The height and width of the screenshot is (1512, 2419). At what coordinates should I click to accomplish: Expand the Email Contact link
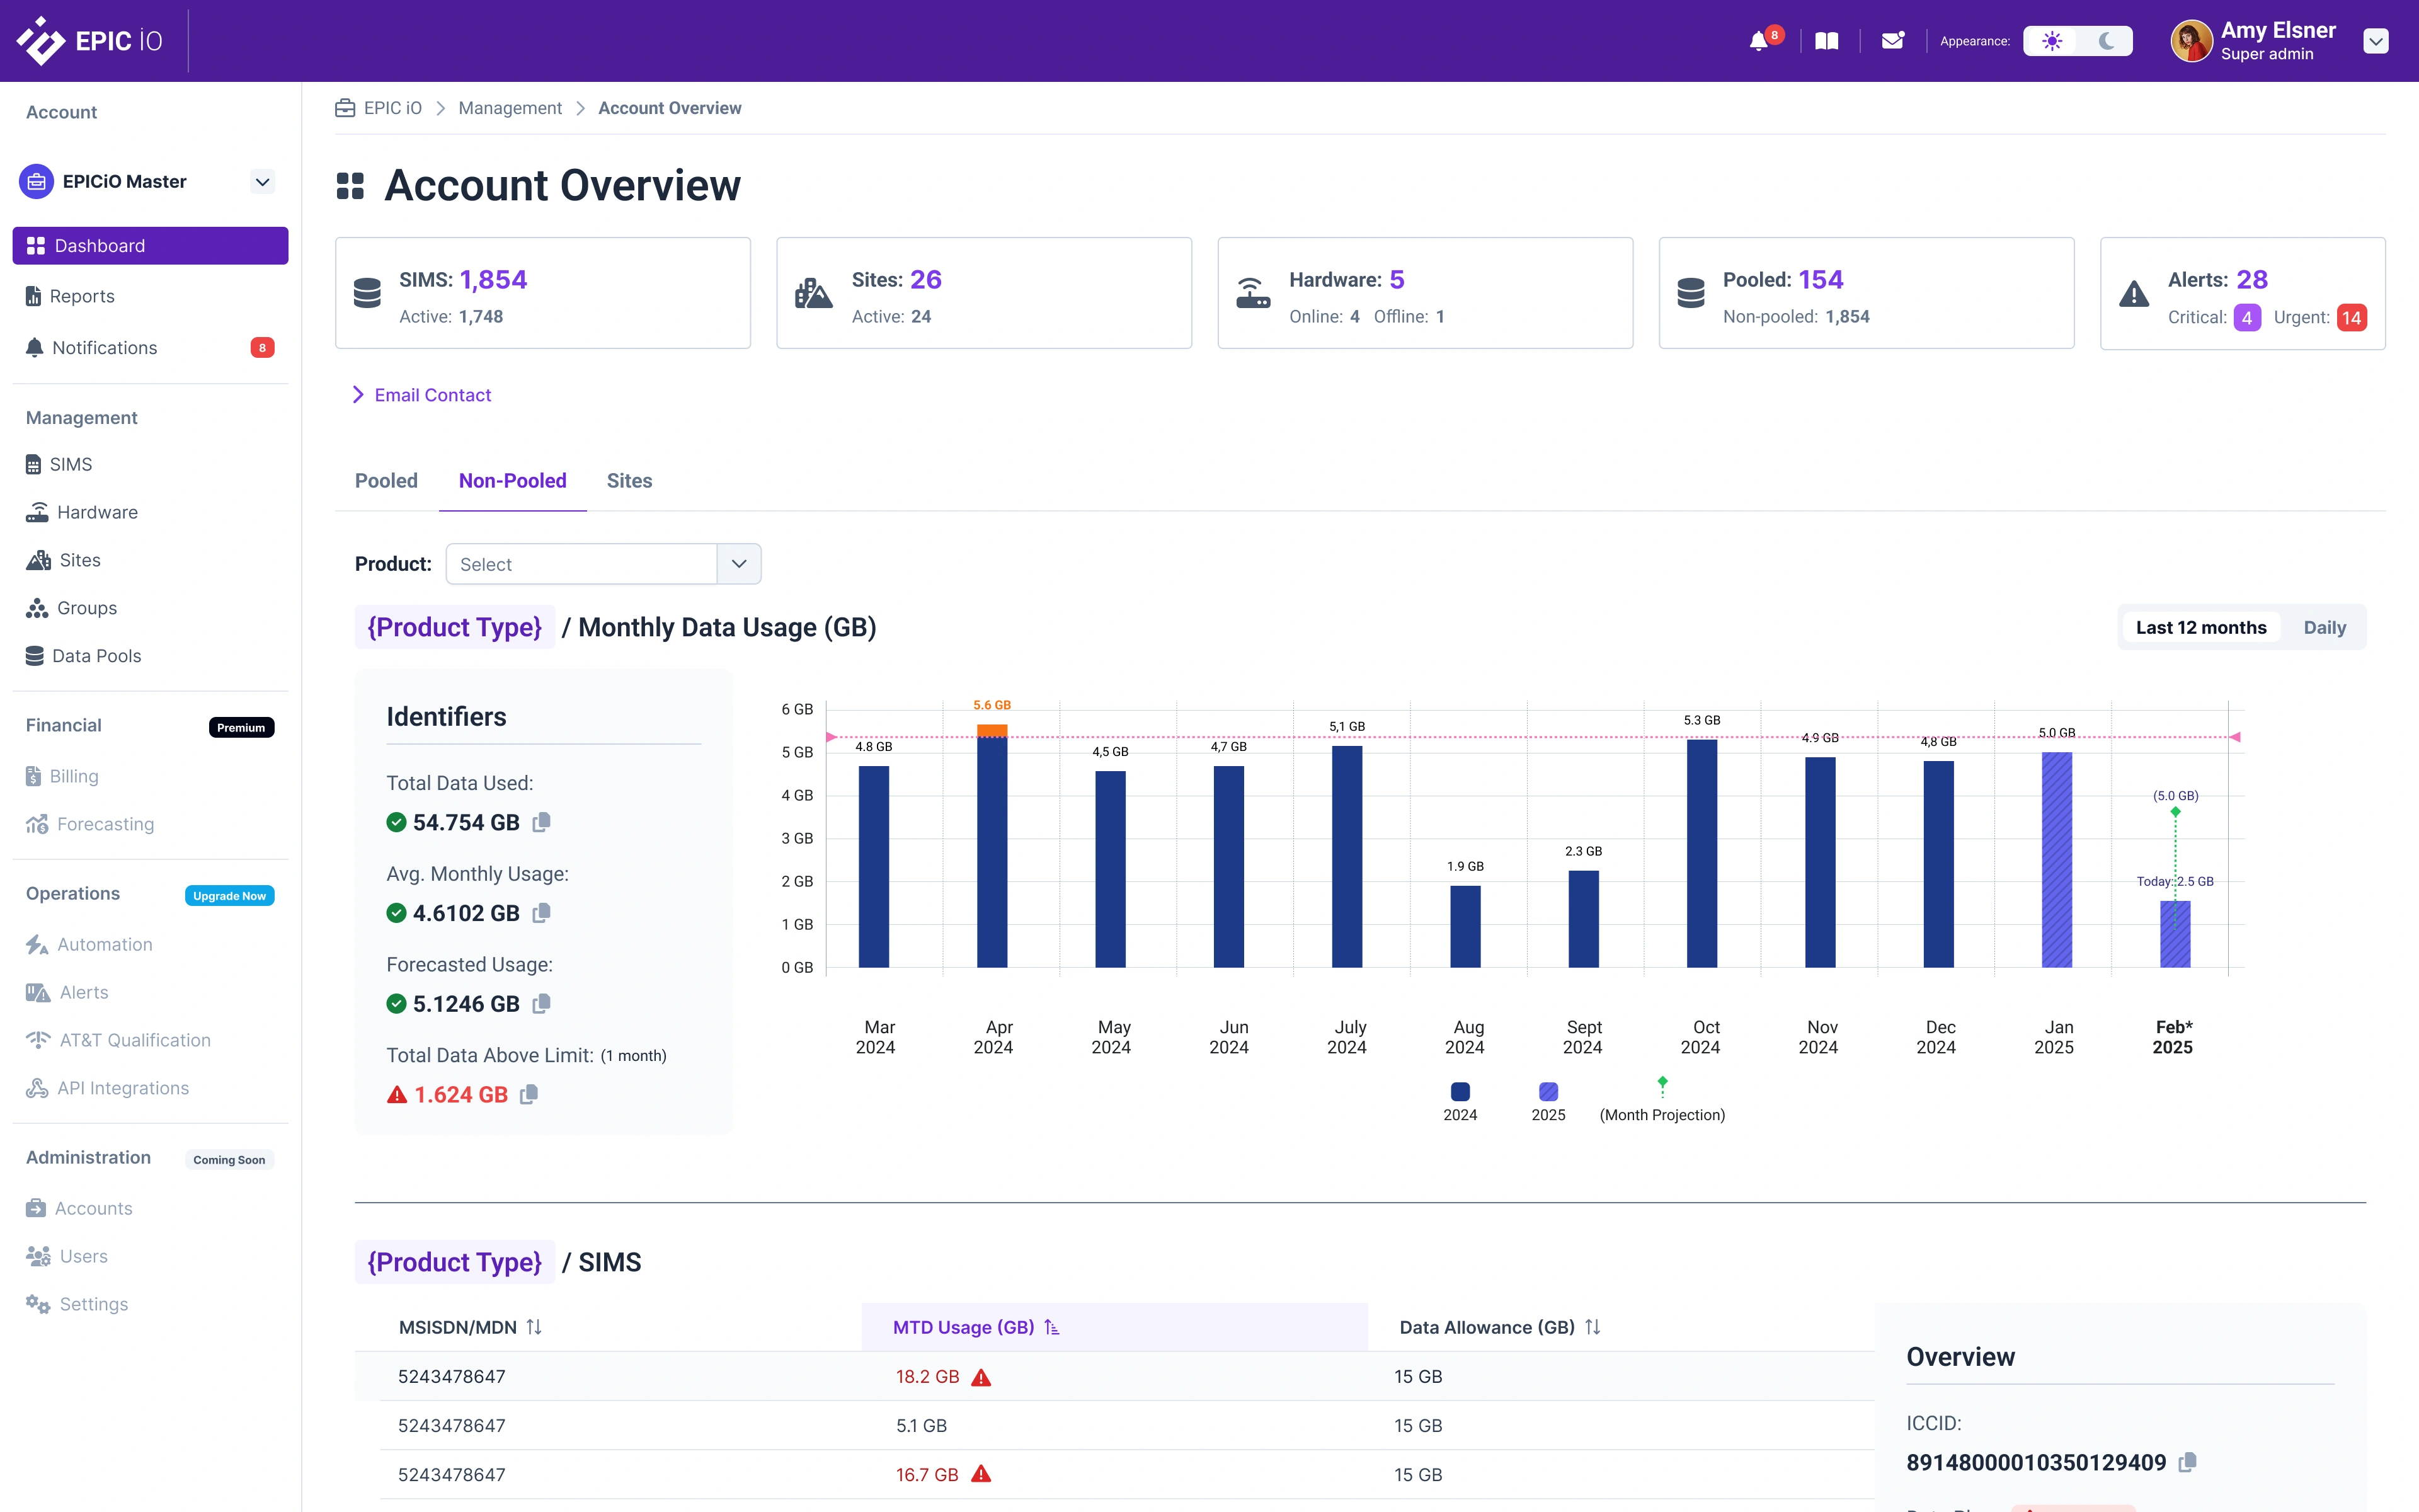point(421,394)
